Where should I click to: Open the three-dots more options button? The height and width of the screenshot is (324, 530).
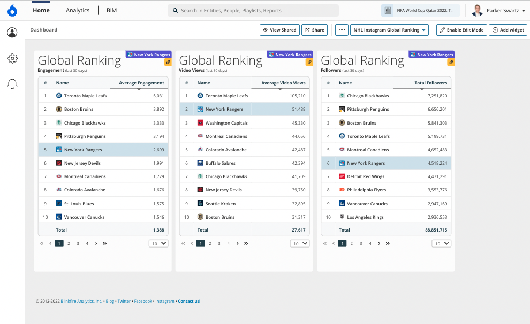point(342,30)
